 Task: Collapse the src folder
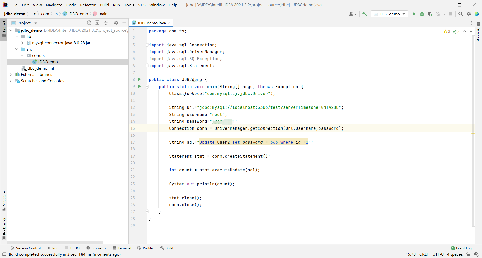point(17,49)
